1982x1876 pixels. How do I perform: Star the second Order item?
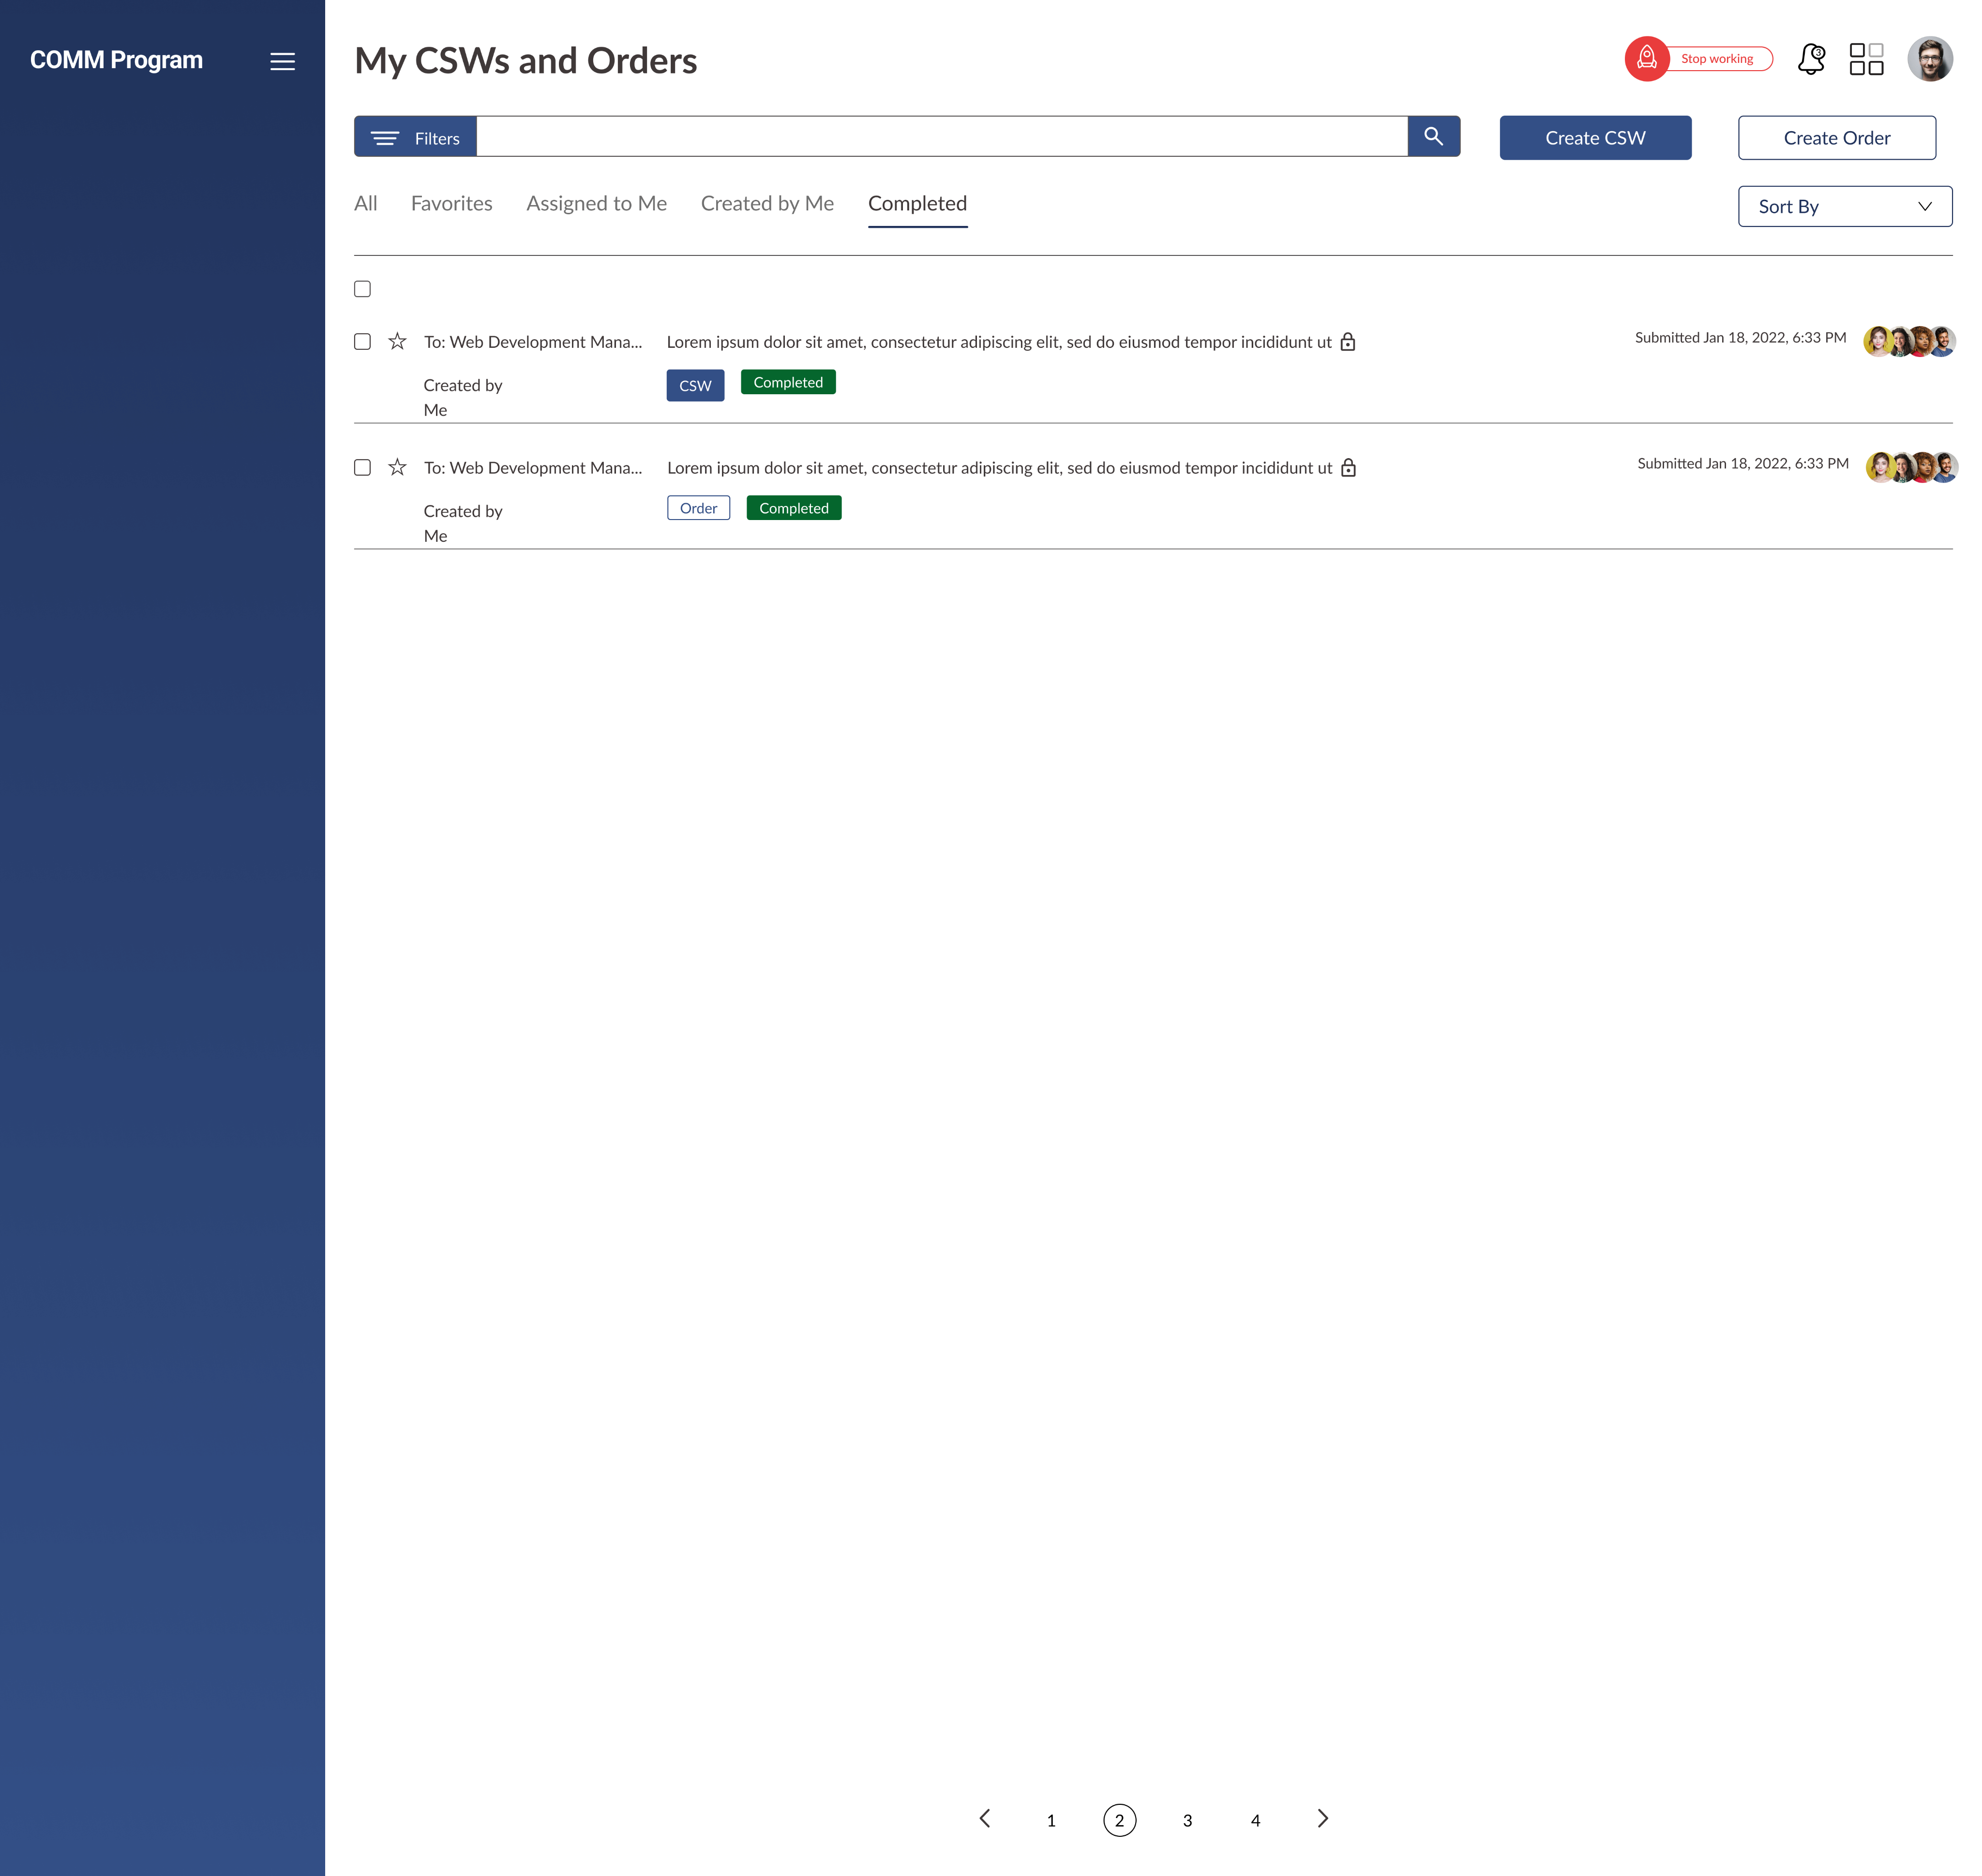pos(397,468)
